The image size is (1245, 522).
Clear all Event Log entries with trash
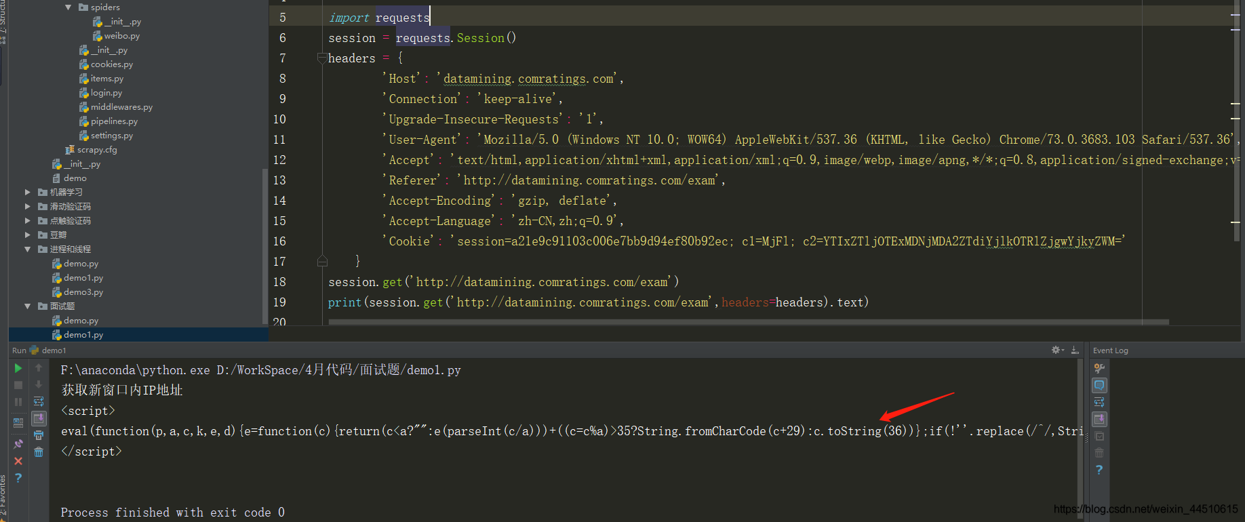click(1099, 452)
